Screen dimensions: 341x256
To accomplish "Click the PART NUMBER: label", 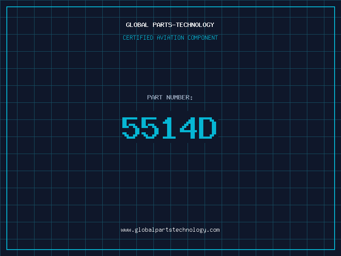I will [170, 97].
